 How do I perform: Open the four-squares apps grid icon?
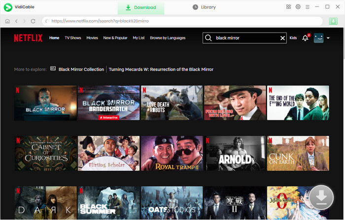(x=288, y=7)
